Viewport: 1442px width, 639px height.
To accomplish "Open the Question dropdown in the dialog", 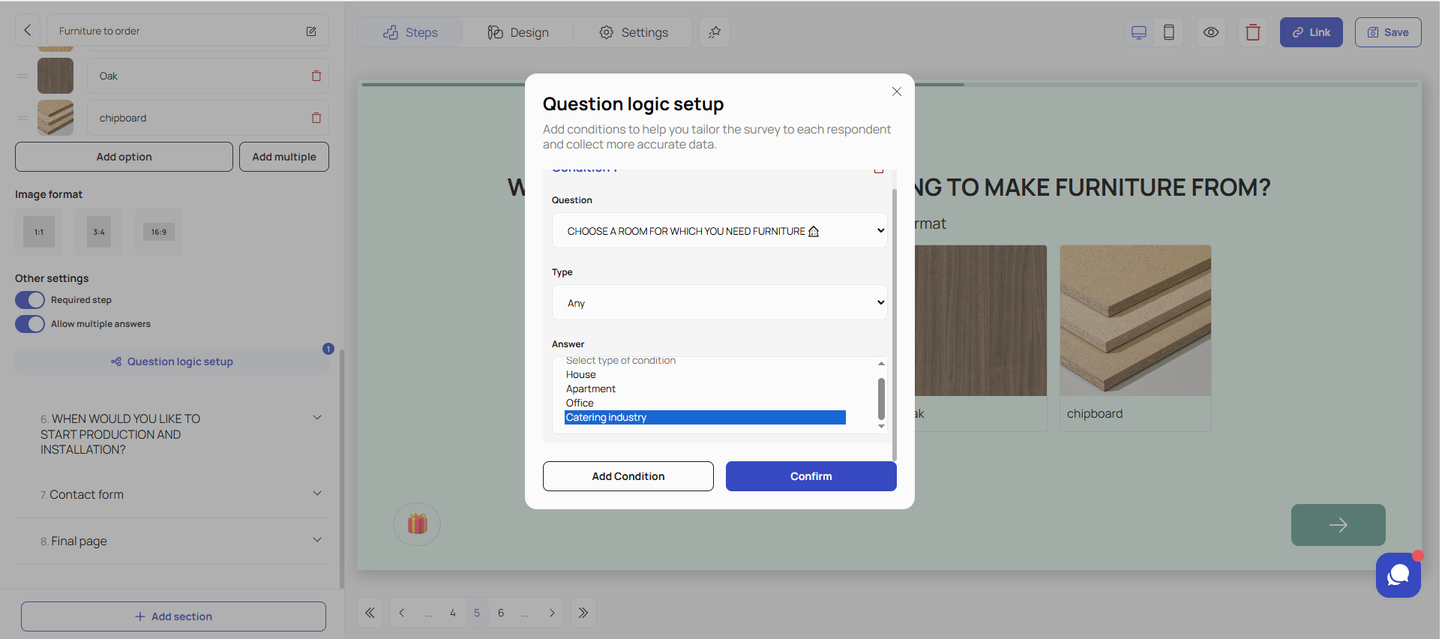I will pos(719,231).
